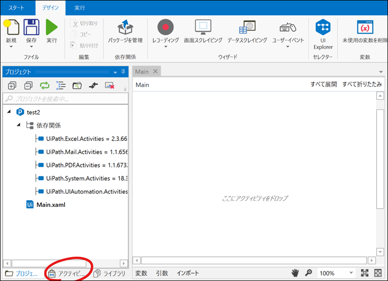Click Main breadcrumb in designer

click(x=142, y=85)
